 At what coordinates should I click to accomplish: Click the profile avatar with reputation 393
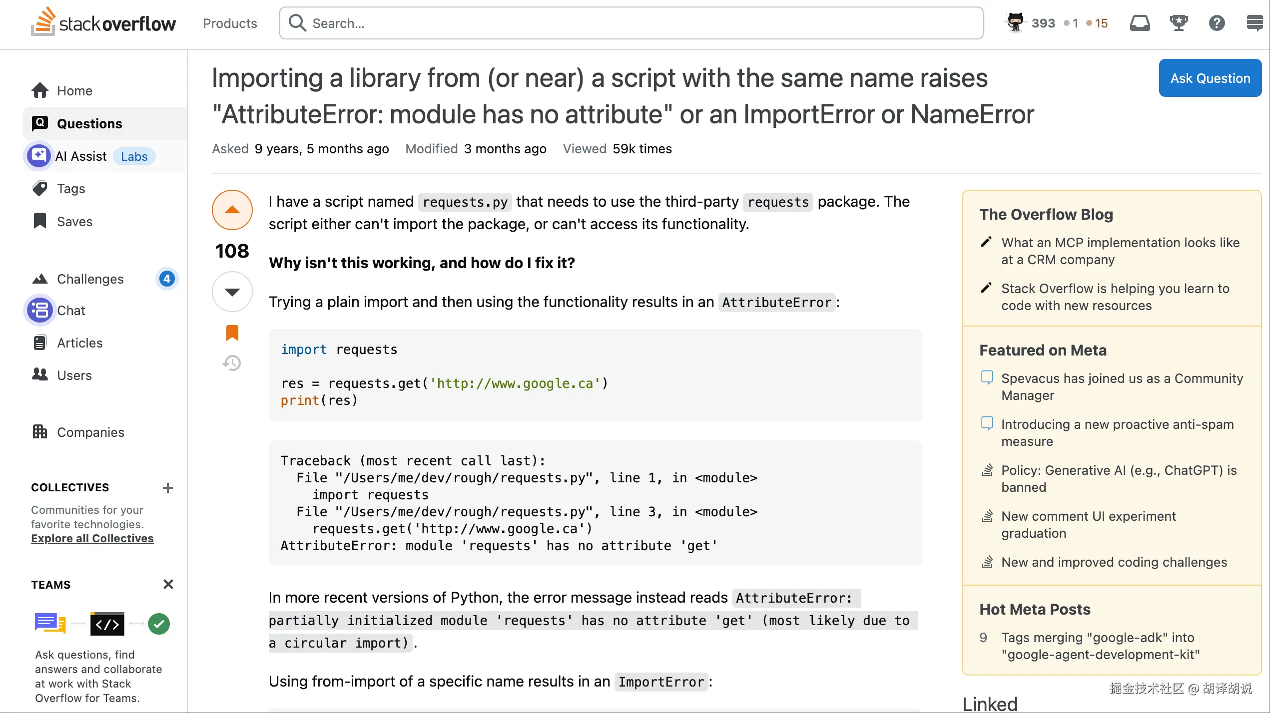tap(1015, 22)
